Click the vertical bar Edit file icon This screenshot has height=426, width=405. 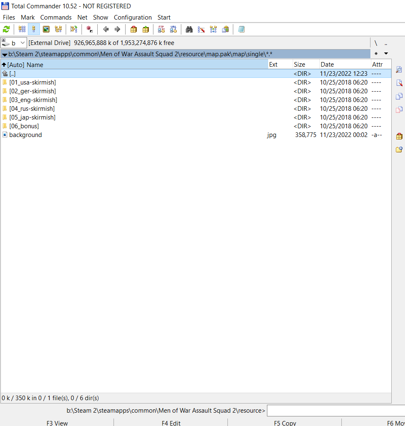point(399,83)
